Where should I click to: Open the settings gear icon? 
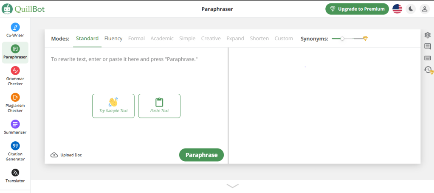(x=428, y=35)
